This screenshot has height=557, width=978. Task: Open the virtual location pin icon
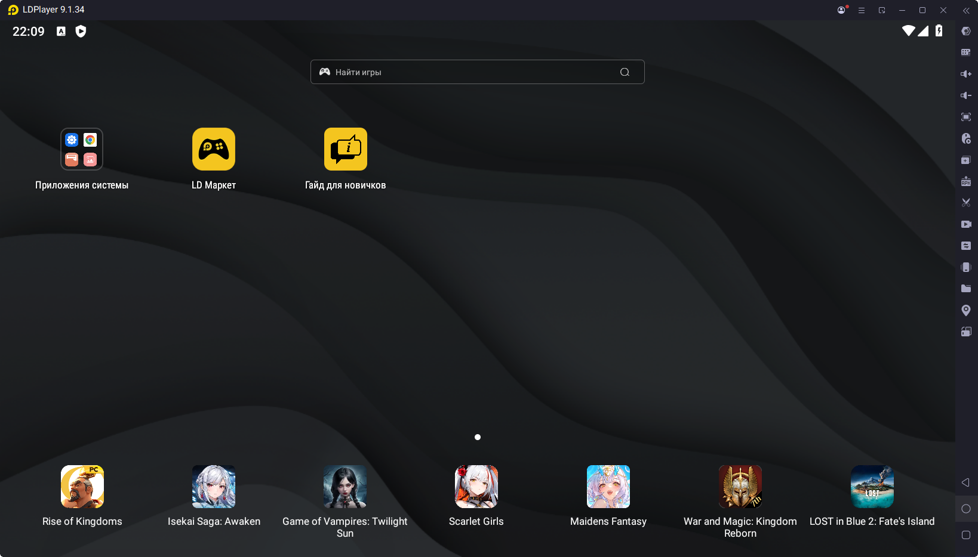point(966,310)
